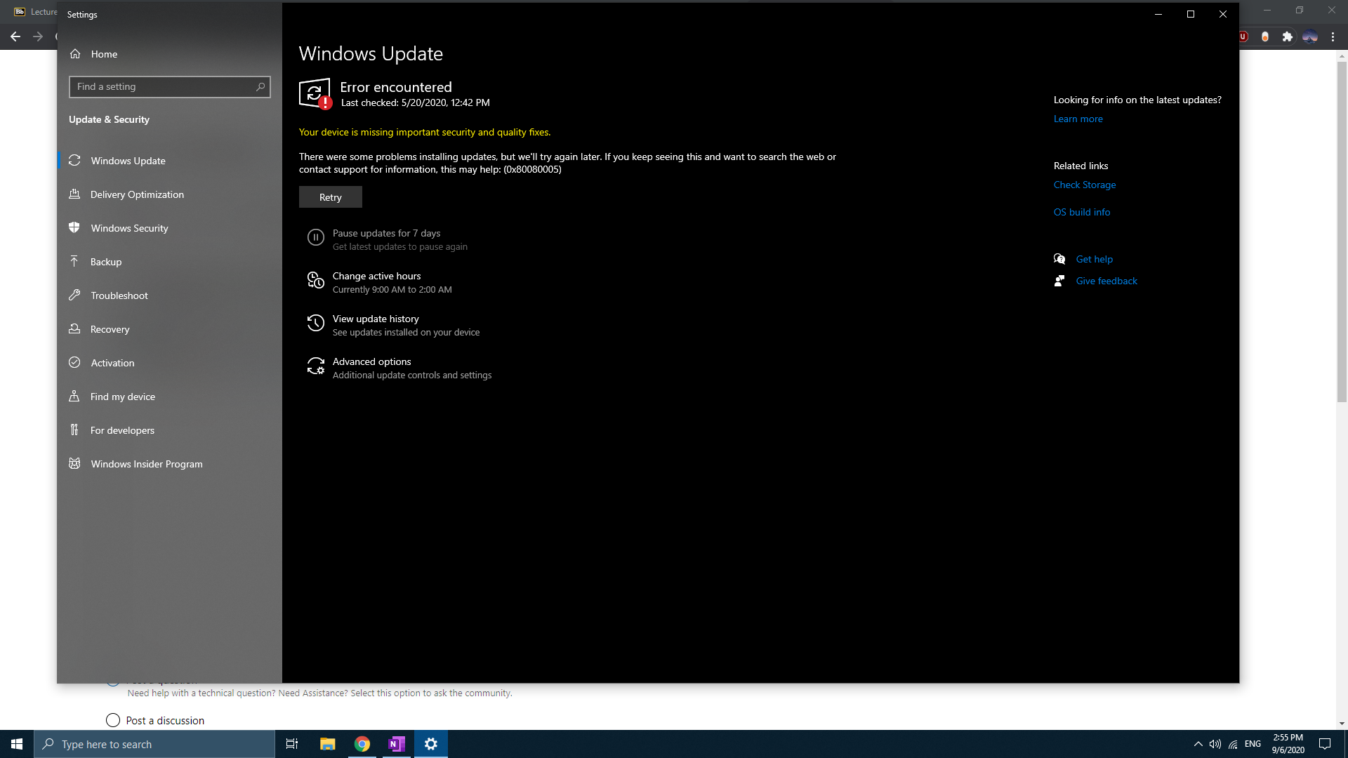Click the network icon in system tray
The image size is (1348, 758).
tap(1233, 744)
